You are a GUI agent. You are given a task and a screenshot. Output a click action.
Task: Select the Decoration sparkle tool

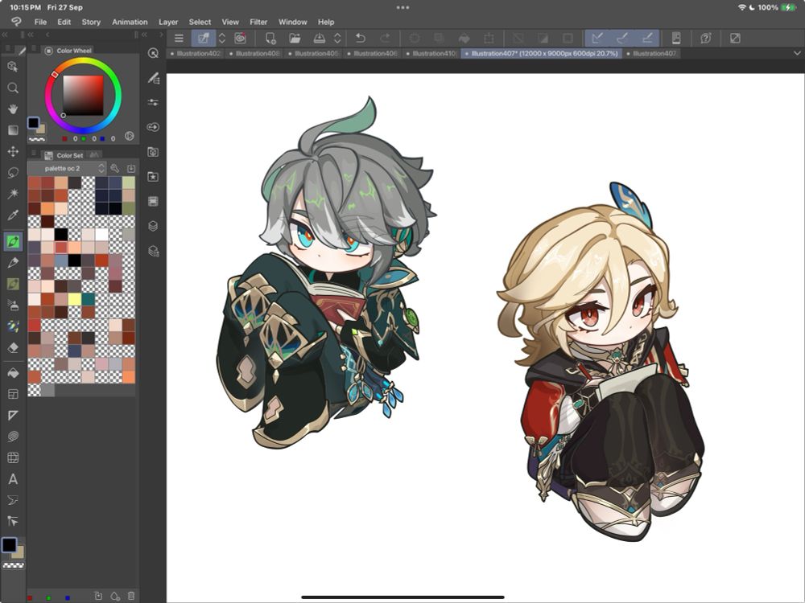point(13,326)
